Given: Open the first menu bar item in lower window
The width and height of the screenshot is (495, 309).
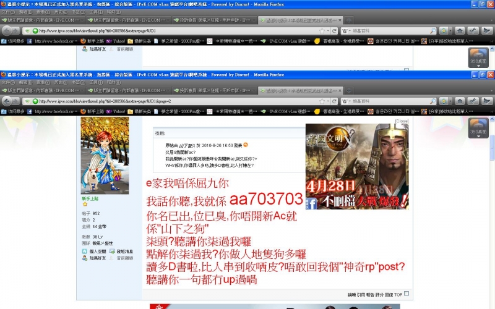Looking at the screenshot, I should click(8, 82).
